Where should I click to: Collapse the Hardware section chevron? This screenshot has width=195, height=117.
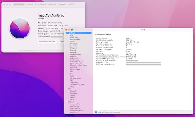tap(67, 33)
